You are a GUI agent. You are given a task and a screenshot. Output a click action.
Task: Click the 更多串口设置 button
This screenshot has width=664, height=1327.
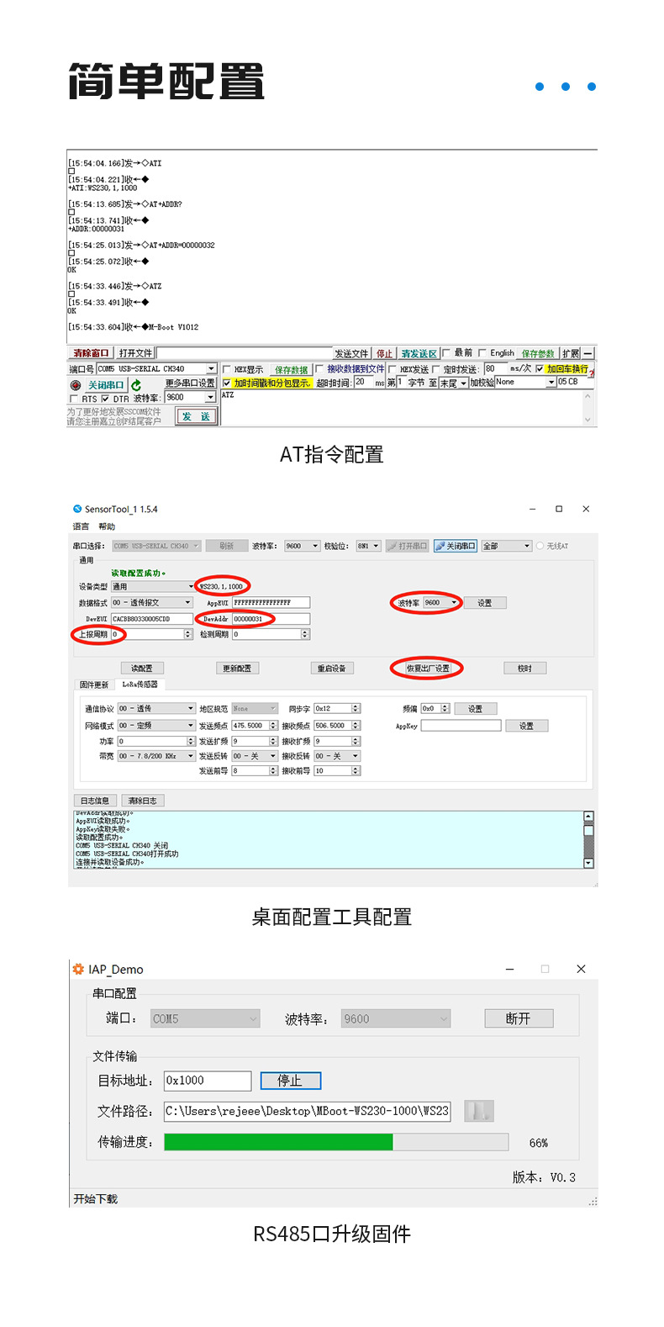190,383
